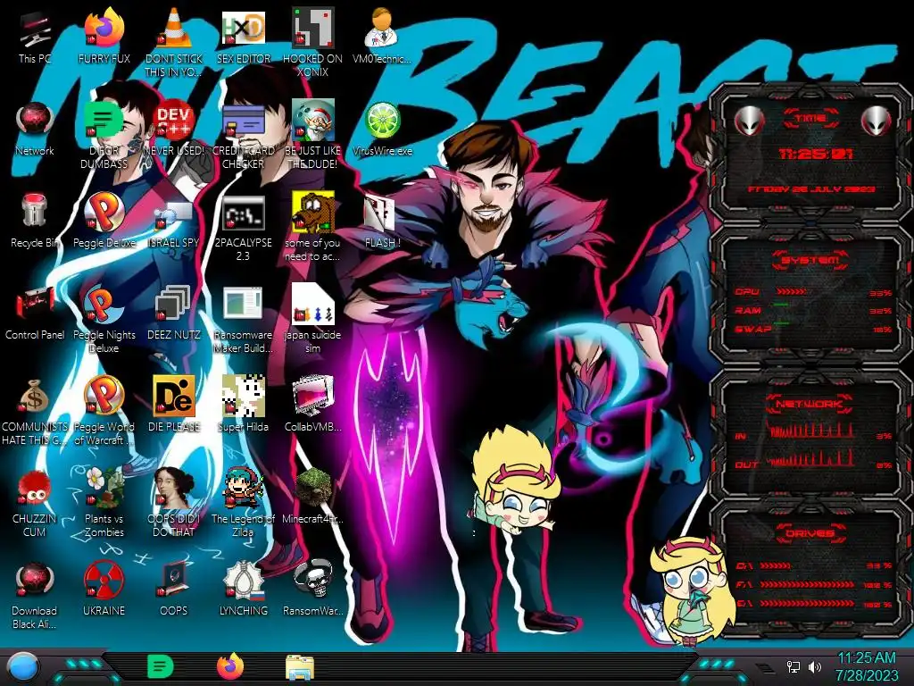Open the HOOKED ON XONIX game icon
Viewport: 914px width, 686px height.
click(x=312, y=43)
